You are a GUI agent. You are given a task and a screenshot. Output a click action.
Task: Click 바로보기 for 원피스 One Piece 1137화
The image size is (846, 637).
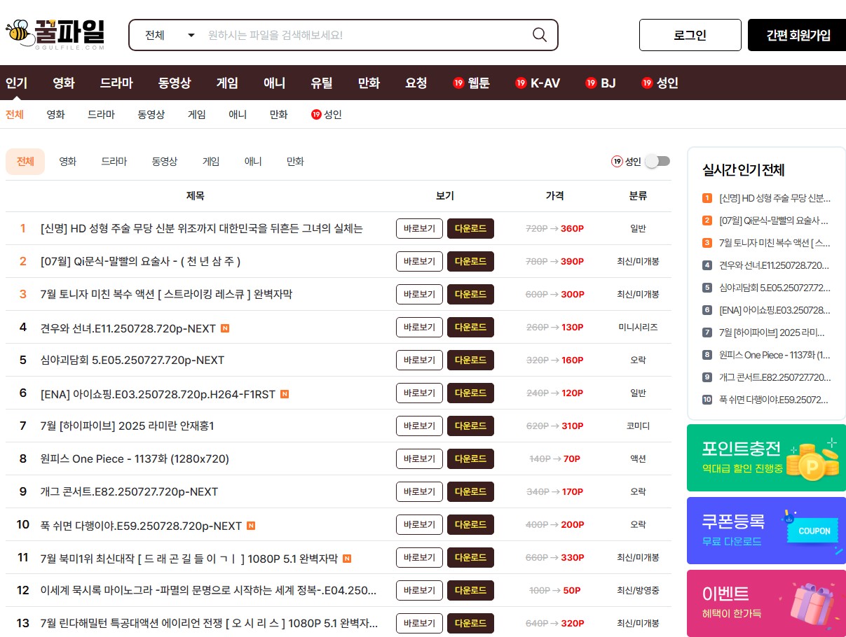tap(418, 458)
